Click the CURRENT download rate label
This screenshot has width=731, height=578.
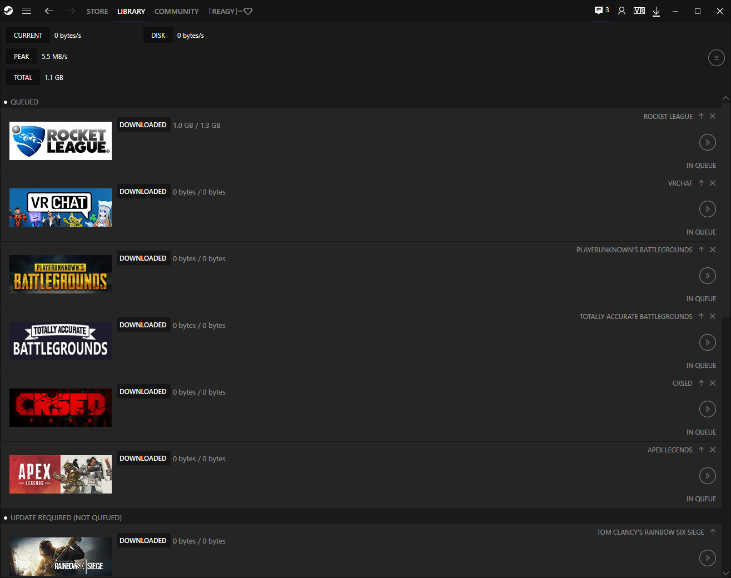28,36
